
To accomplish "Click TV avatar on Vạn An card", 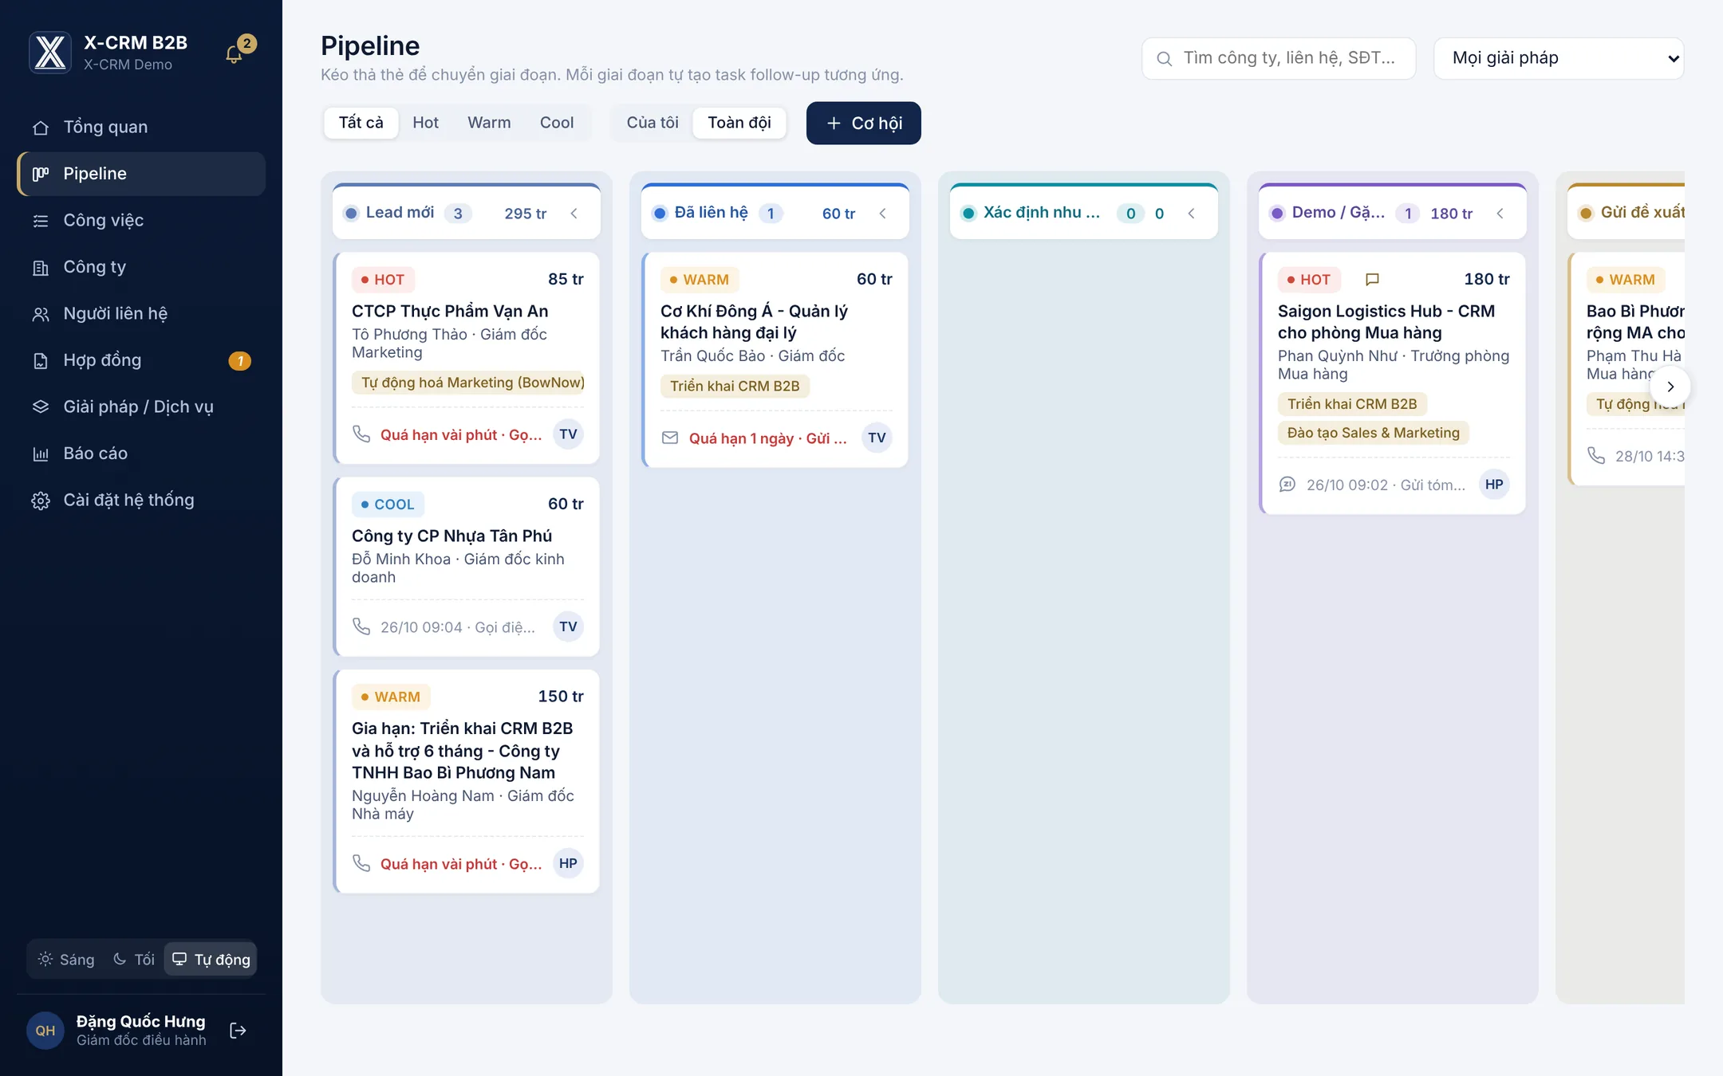I will 568,434.
